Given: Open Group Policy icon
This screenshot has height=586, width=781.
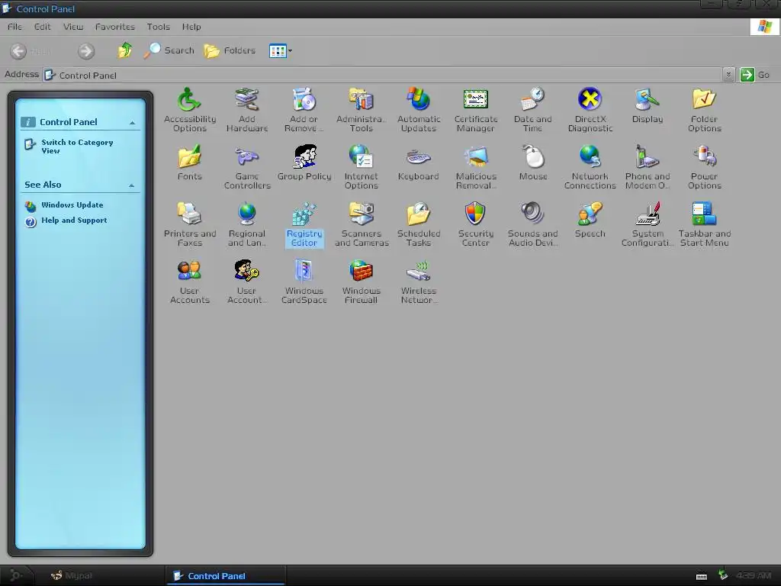Looking at the screenshot, I should [304, 163].
